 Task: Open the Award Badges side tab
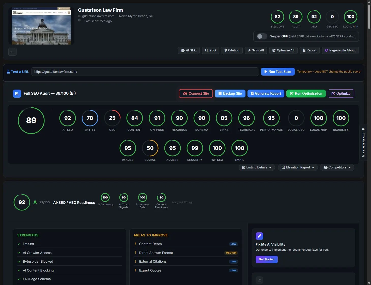tap(363, 142)
